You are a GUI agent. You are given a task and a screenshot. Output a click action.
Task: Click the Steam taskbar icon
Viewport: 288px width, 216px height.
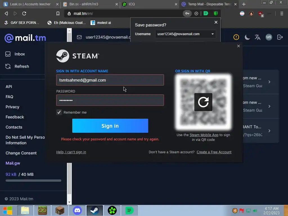(x=95, y=210)
